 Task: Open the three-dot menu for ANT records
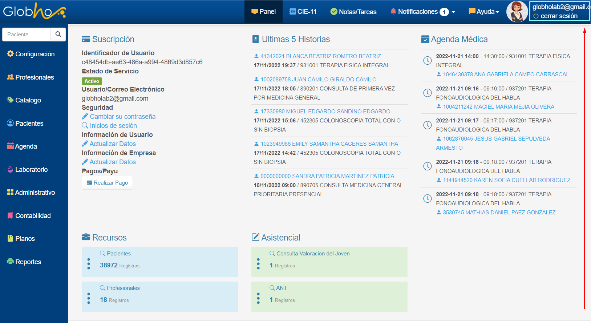(258, 298)
